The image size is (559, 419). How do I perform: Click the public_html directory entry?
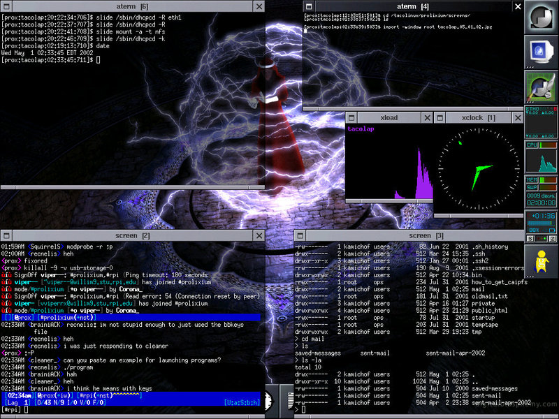pos(490,310)
